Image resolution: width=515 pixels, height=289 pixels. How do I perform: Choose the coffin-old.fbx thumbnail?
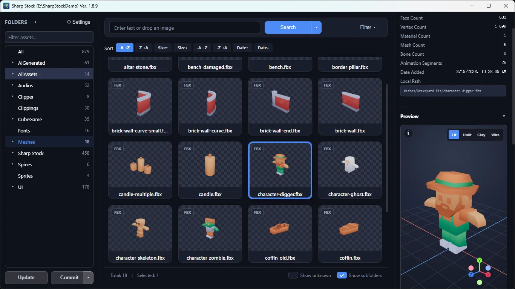pyautogui.click(x=280, y=234)
